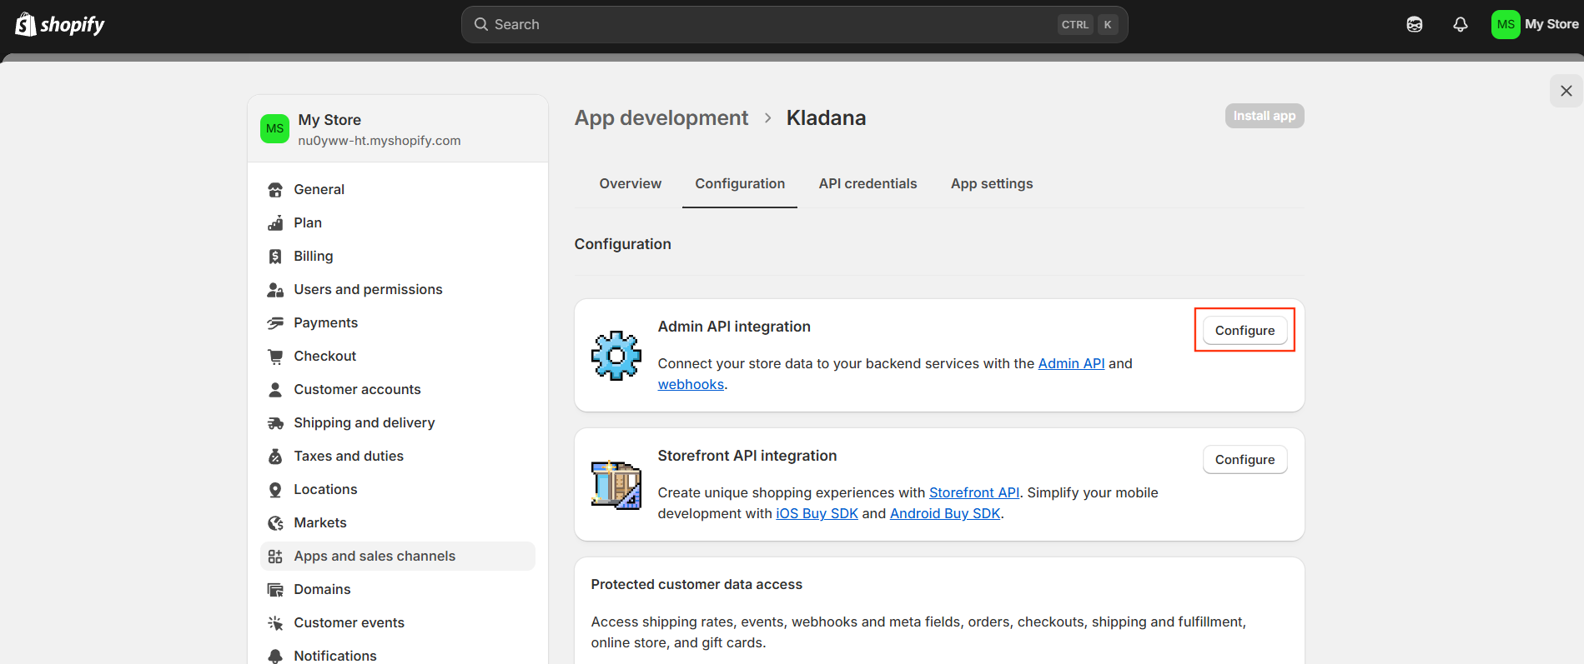
Task: Click the Payments card icon
Action: (x=275, y=323)
